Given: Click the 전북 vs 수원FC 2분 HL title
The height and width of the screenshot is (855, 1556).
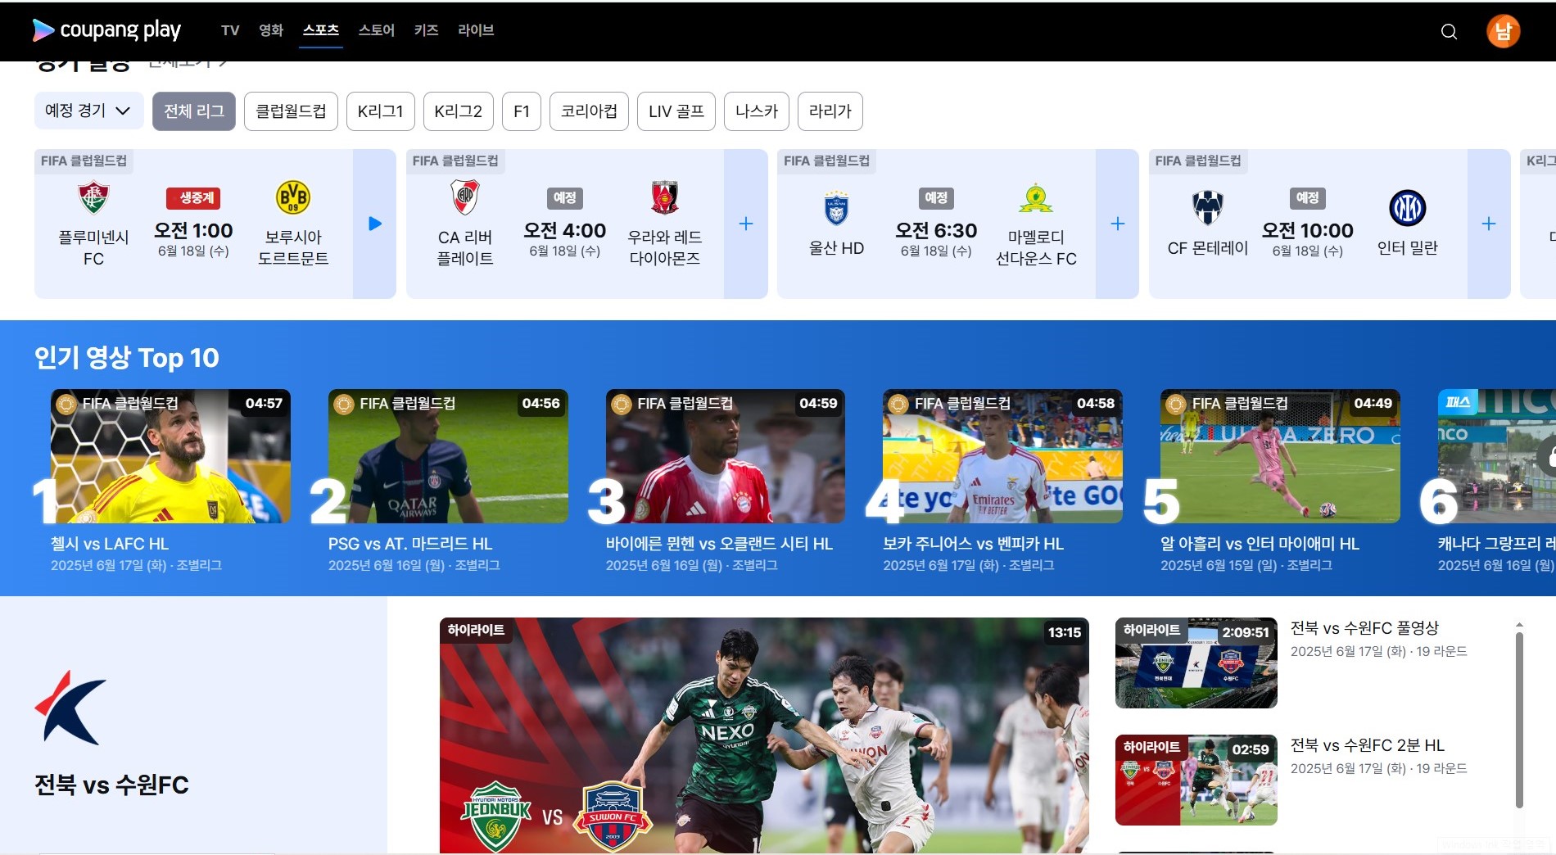Looking at the screenshot, I should click(1368, 745).
